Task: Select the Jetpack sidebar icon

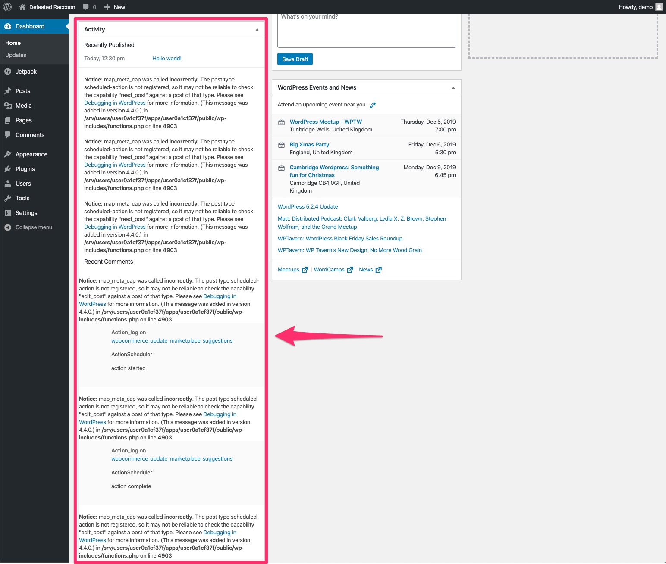Action: tap(8, 72)
